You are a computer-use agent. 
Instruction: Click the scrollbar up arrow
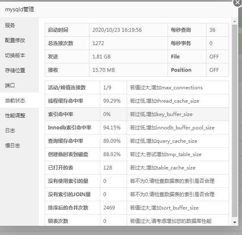[234, 21]
